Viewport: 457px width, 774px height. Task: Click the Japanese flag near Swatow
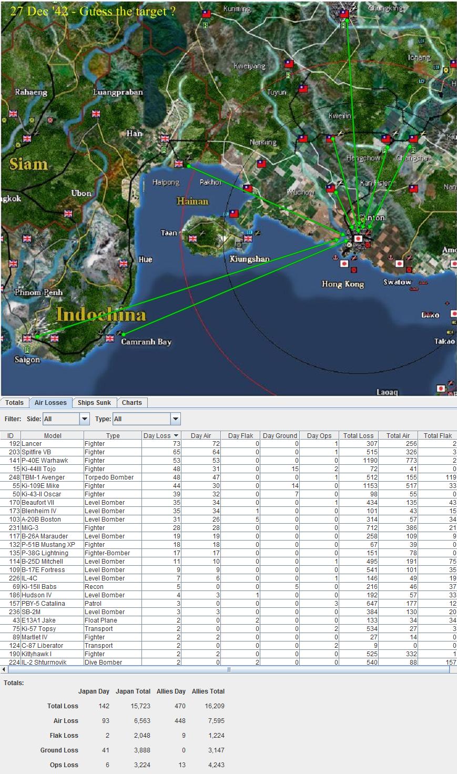(399, 263)
